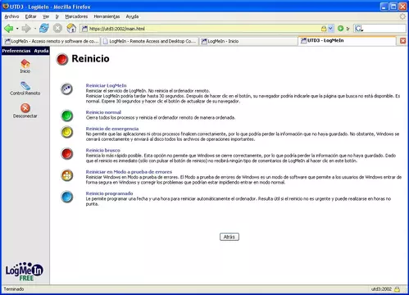Open the forward button history dropdown arrow
The width and height of the screenshot is (409, 295).
[x=35, y=29]
